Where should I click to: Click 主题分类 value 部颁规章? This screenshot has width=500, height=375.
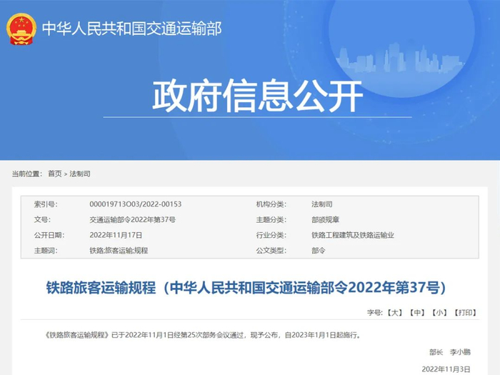pyautogui.click(x=325, y=220)
